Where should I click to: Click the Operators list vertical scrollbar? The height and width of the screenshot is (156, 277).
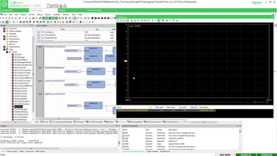[240, 140]
